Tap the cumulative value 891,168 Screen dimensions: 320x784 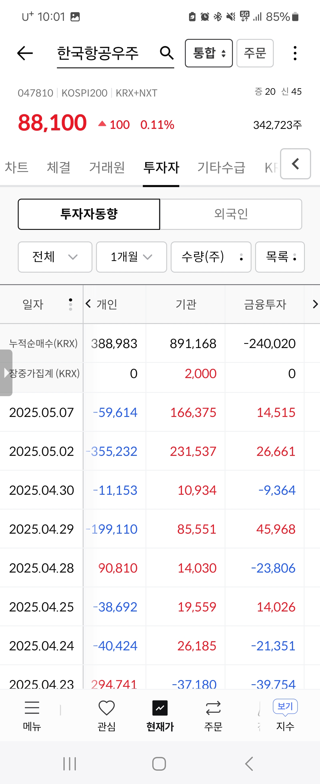[x=193, y=344]
